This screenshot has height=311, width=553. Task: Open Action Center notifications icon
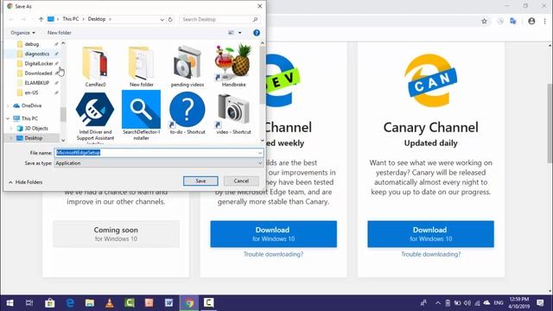point(540,303)
